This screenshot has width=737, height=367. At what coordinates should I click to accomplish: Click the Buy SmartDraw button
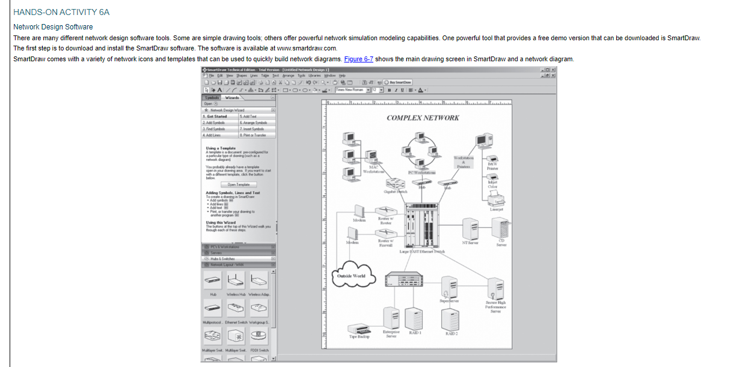[398, 82]
